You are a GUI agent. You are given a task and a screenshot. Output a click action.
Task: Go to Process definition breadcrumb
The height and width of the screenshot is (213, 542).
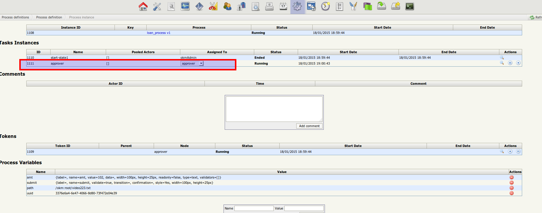[49, 17]
